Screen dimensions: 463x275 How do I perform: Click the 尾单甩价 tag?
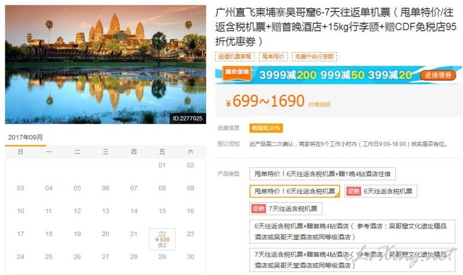coord(273,56)
